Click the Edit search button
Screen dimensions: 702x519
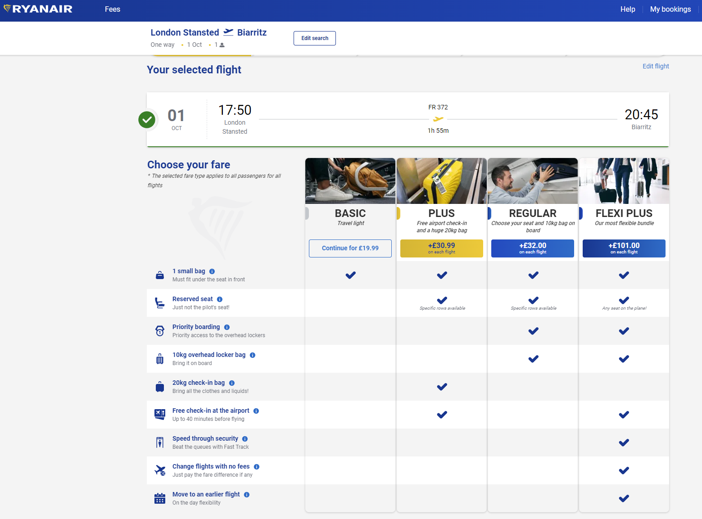(315, 38)
